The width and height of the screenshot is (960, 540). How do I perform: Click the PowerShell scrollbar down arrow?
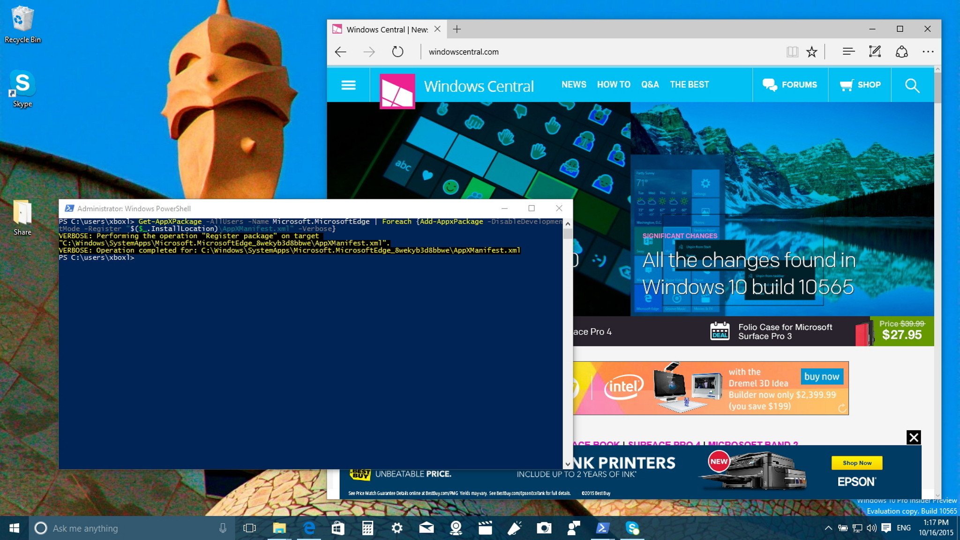568,464
